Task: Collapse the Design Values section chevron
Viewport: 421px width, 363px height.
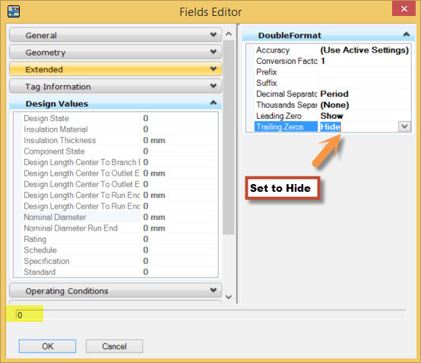Action: pyautogui.click(x=214, y=103)
